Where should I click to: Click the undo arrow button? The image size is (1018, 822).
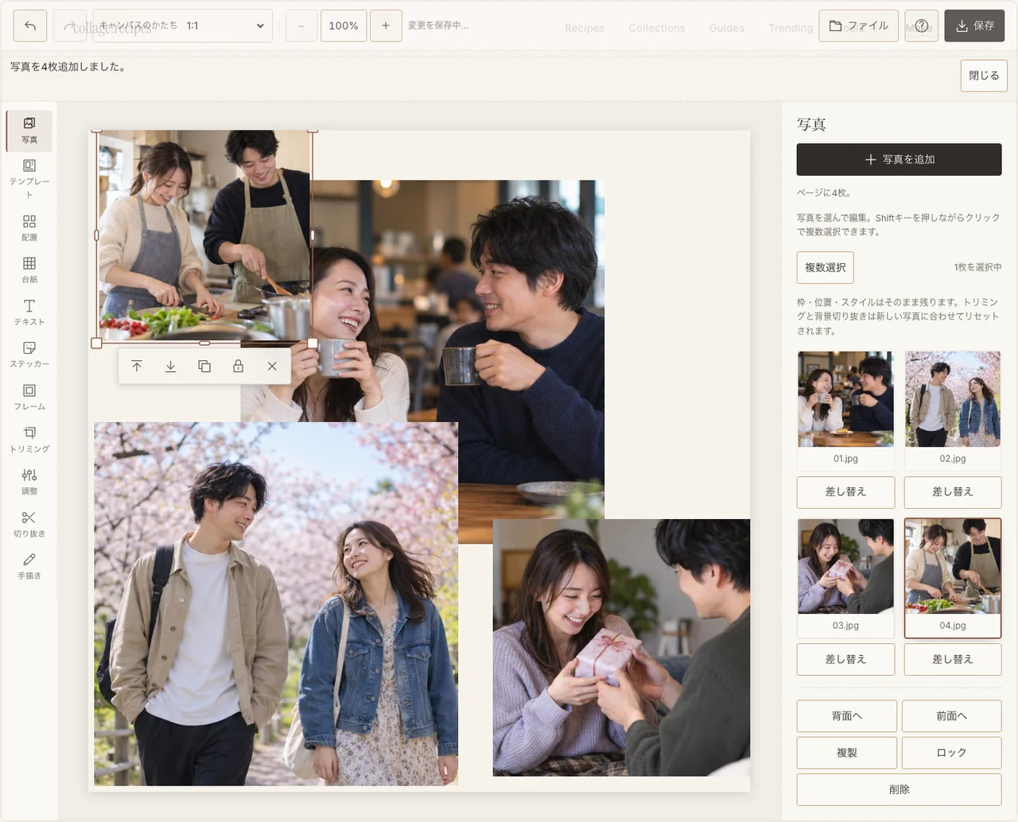tap(30, 25)
